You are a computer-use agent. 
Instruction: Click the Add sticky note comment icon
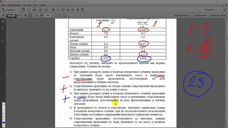pyautogui.click(x=58, y=10)
